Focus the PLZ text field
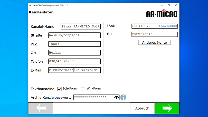The height and width of the screenshot is (117, 208). pyautogui.click(x=74, y=44)
